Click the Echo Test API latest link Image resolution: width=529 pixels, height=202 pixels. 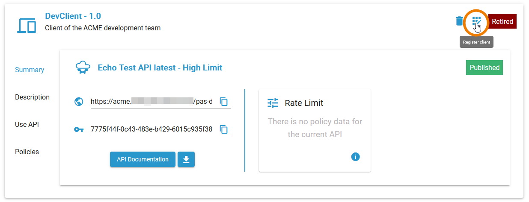[x=160, y=67]
